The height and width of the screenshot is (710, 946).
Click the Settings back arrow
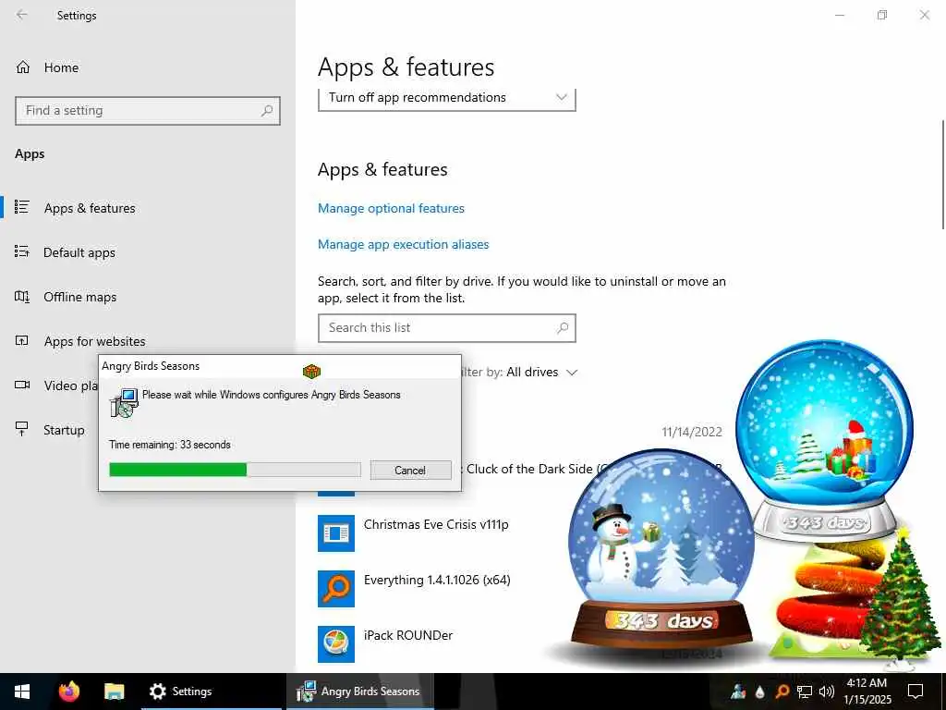pyautogui.click(x=22, y=15)
